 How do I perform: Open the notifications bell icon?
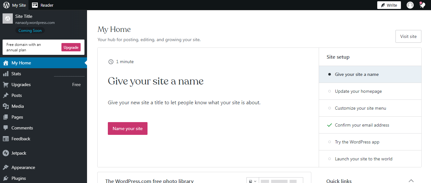tap(422, 5)
